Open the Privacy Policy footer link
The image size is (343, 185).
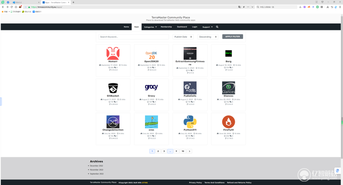196,182
